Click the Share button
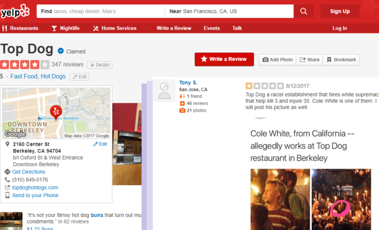The image size is (379, 230). (309, 59)
